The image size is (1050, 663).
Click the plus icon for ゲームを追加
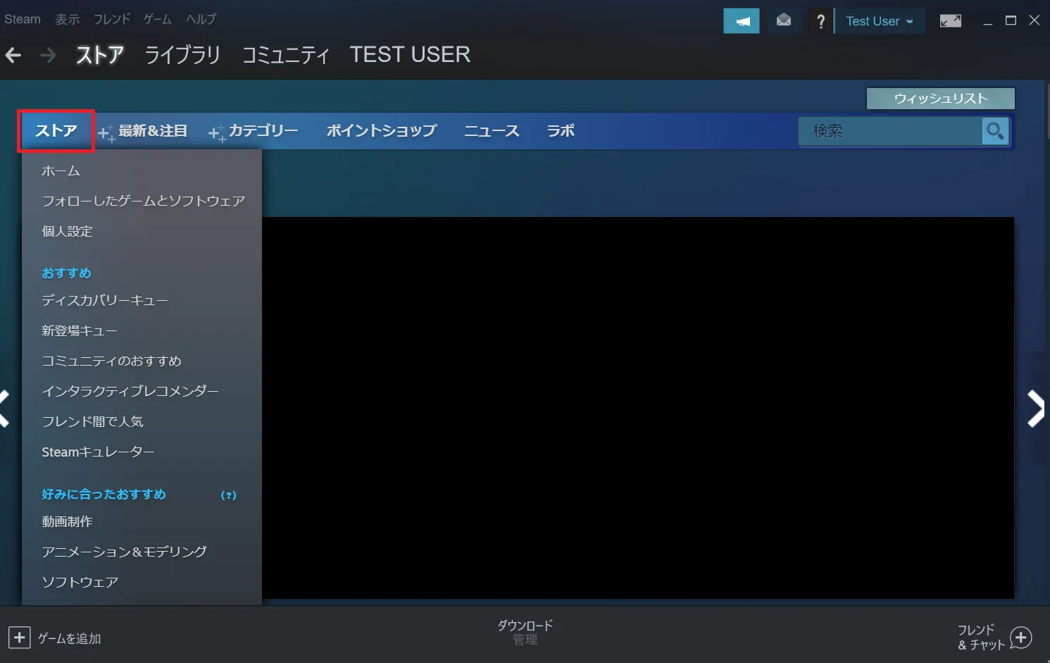tap(19, 638)
